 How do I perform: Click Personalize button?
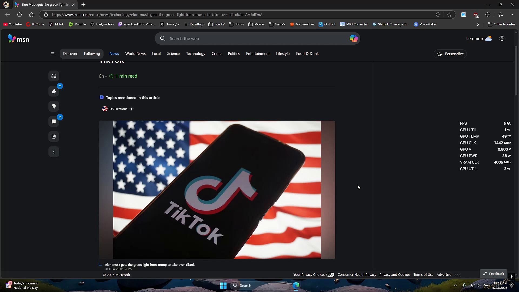click(x=450, y=54)
